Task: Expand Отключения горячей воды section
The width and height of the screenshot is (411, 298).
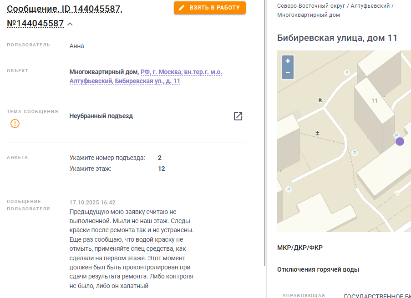Action: [318, 269]
